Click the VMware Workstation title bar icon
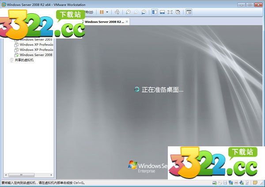The height and width of the screenshot is (187, 265). [4, 5]
